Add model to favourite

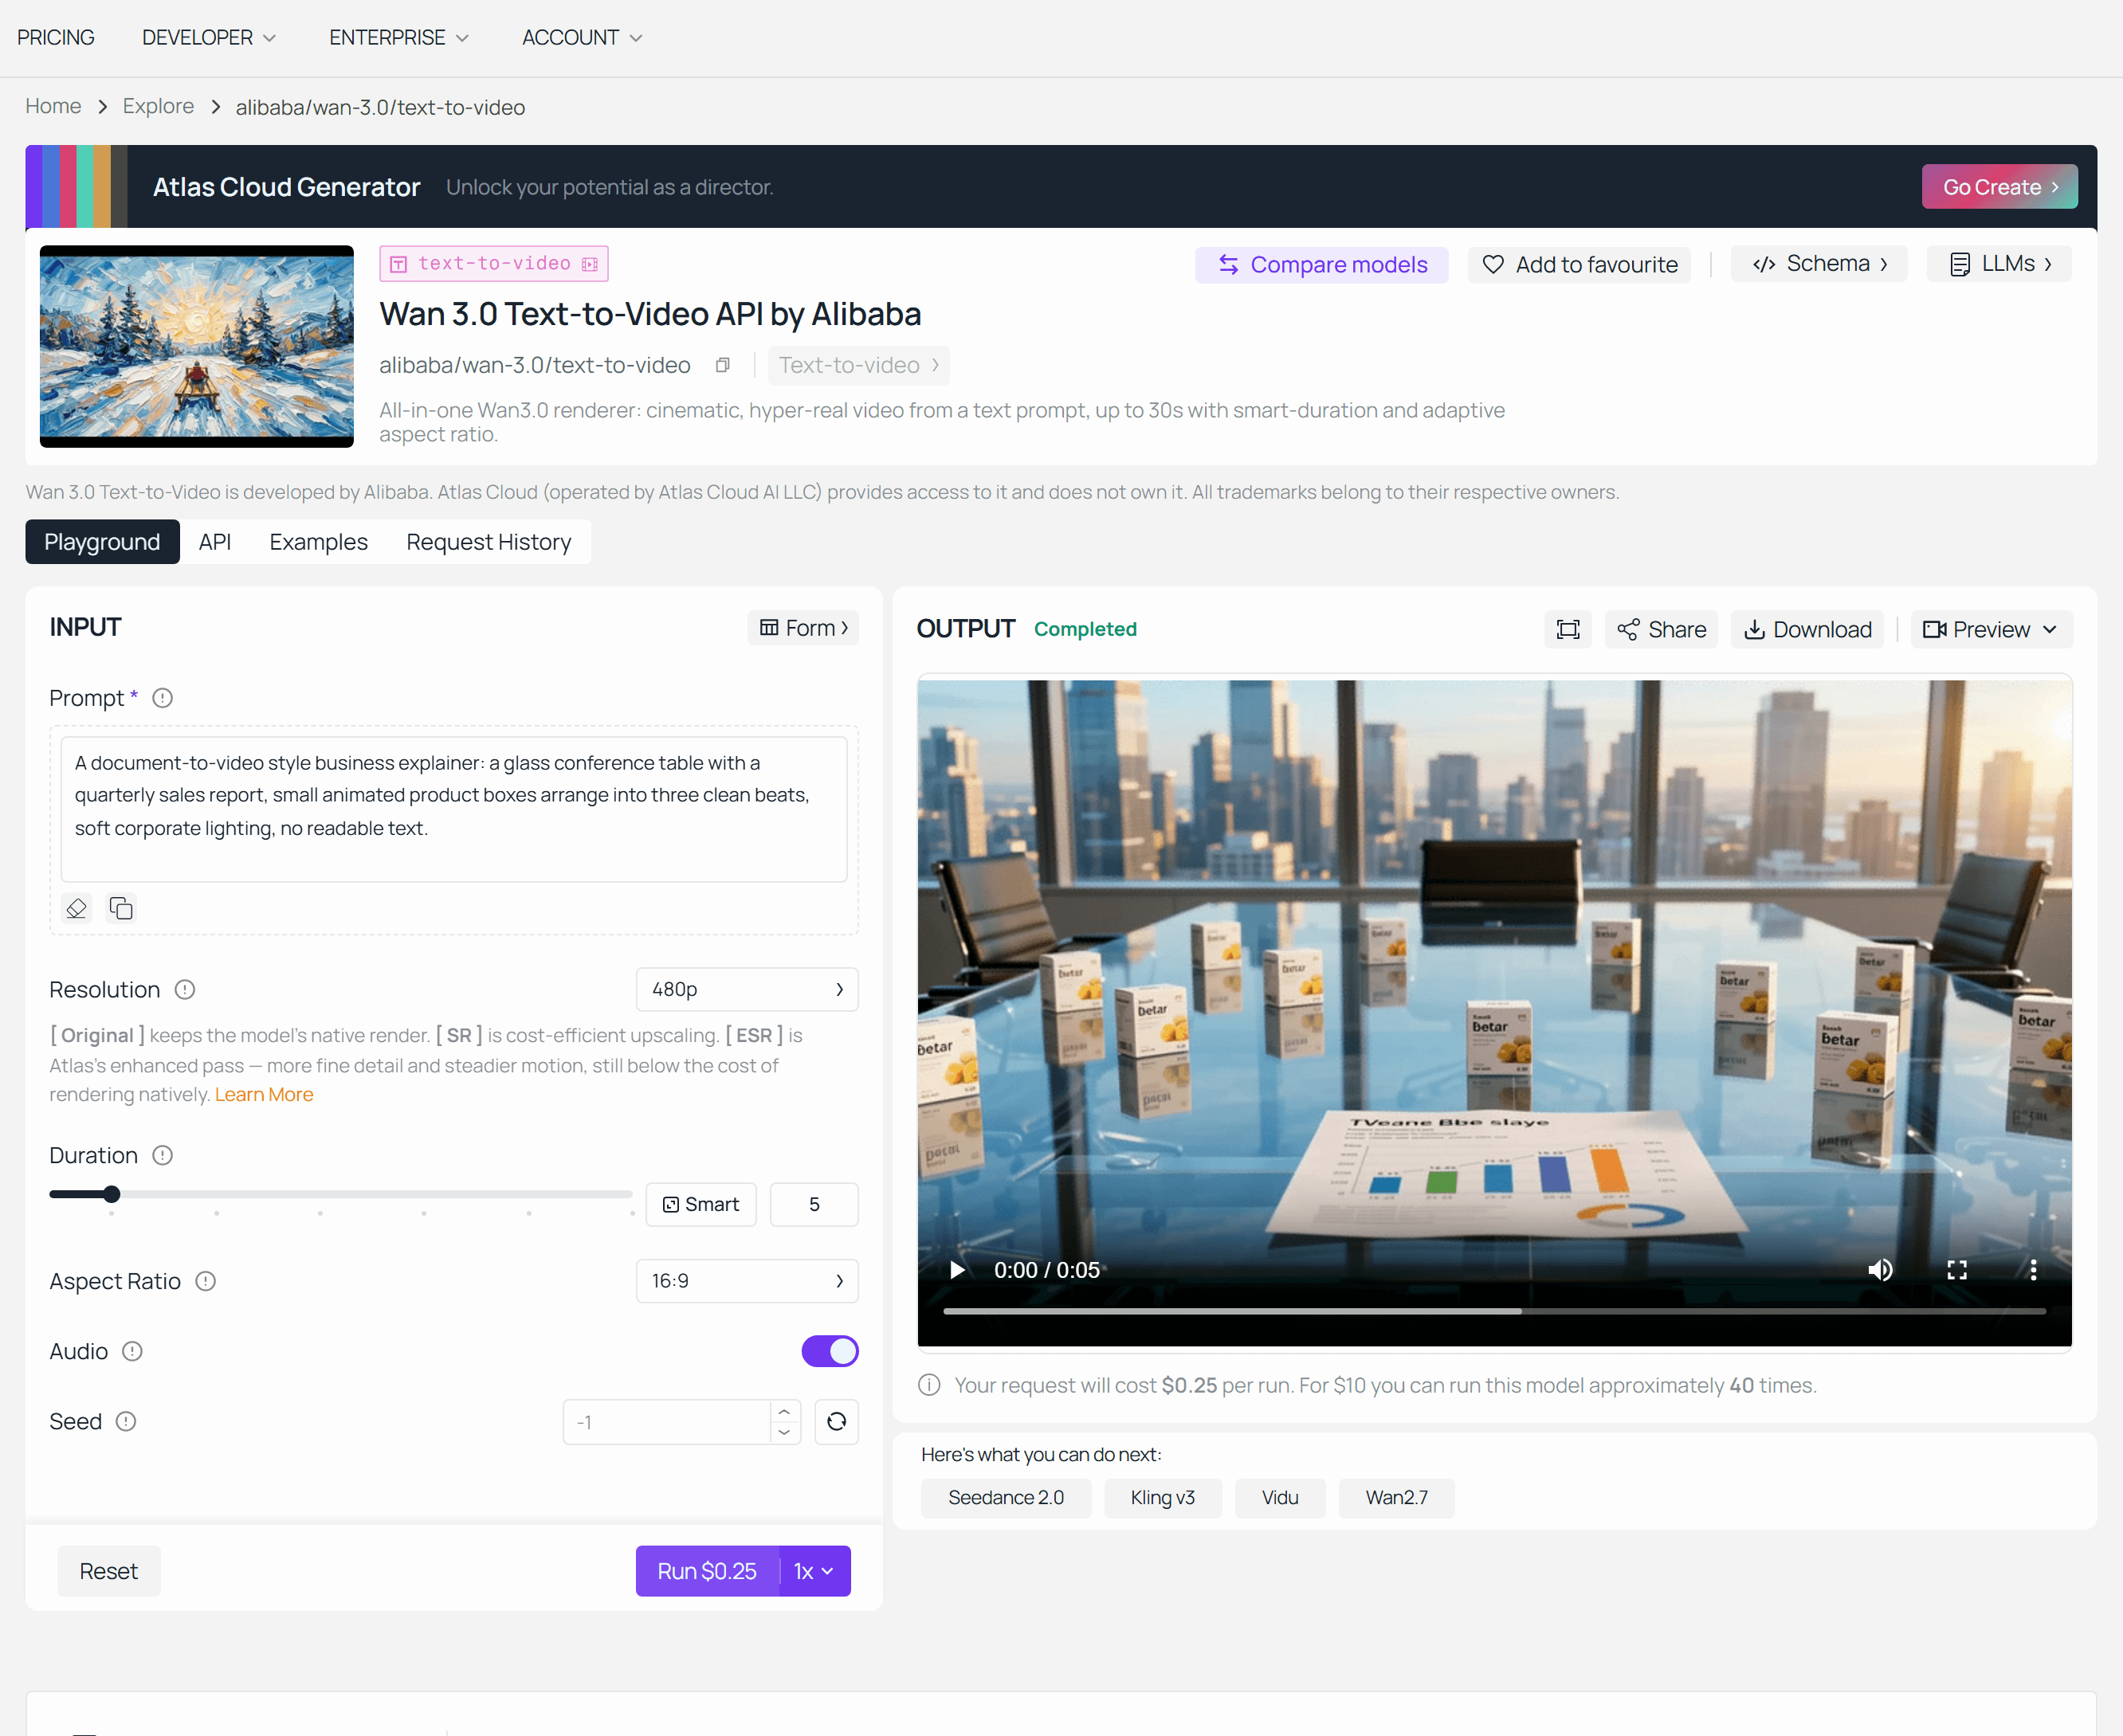(x=1579, y=265)
